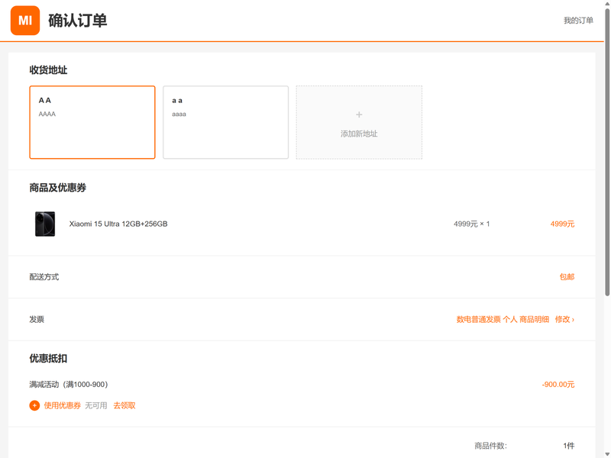
Task: Click the 包邮 shipping method label
Action: click(567, 277)
